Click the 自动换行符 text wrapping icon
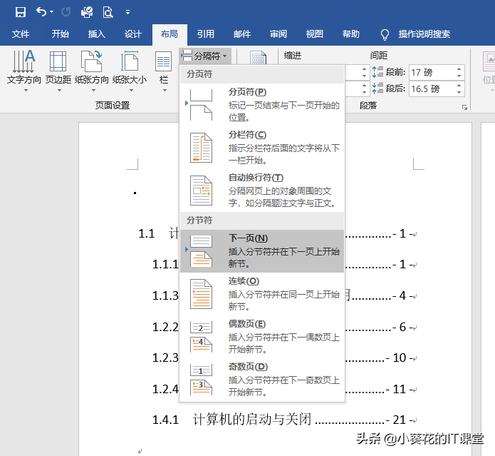 (201, 191)
